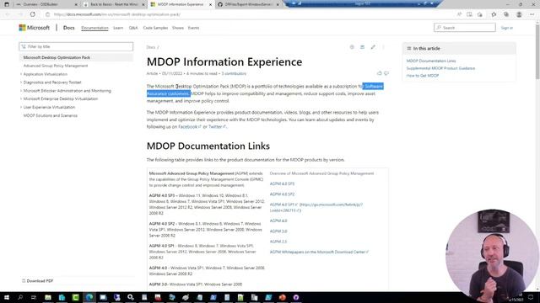Screen dimensions: 540x303
Task: Jump to How to Get MDOP
Action: coord(423,76)
